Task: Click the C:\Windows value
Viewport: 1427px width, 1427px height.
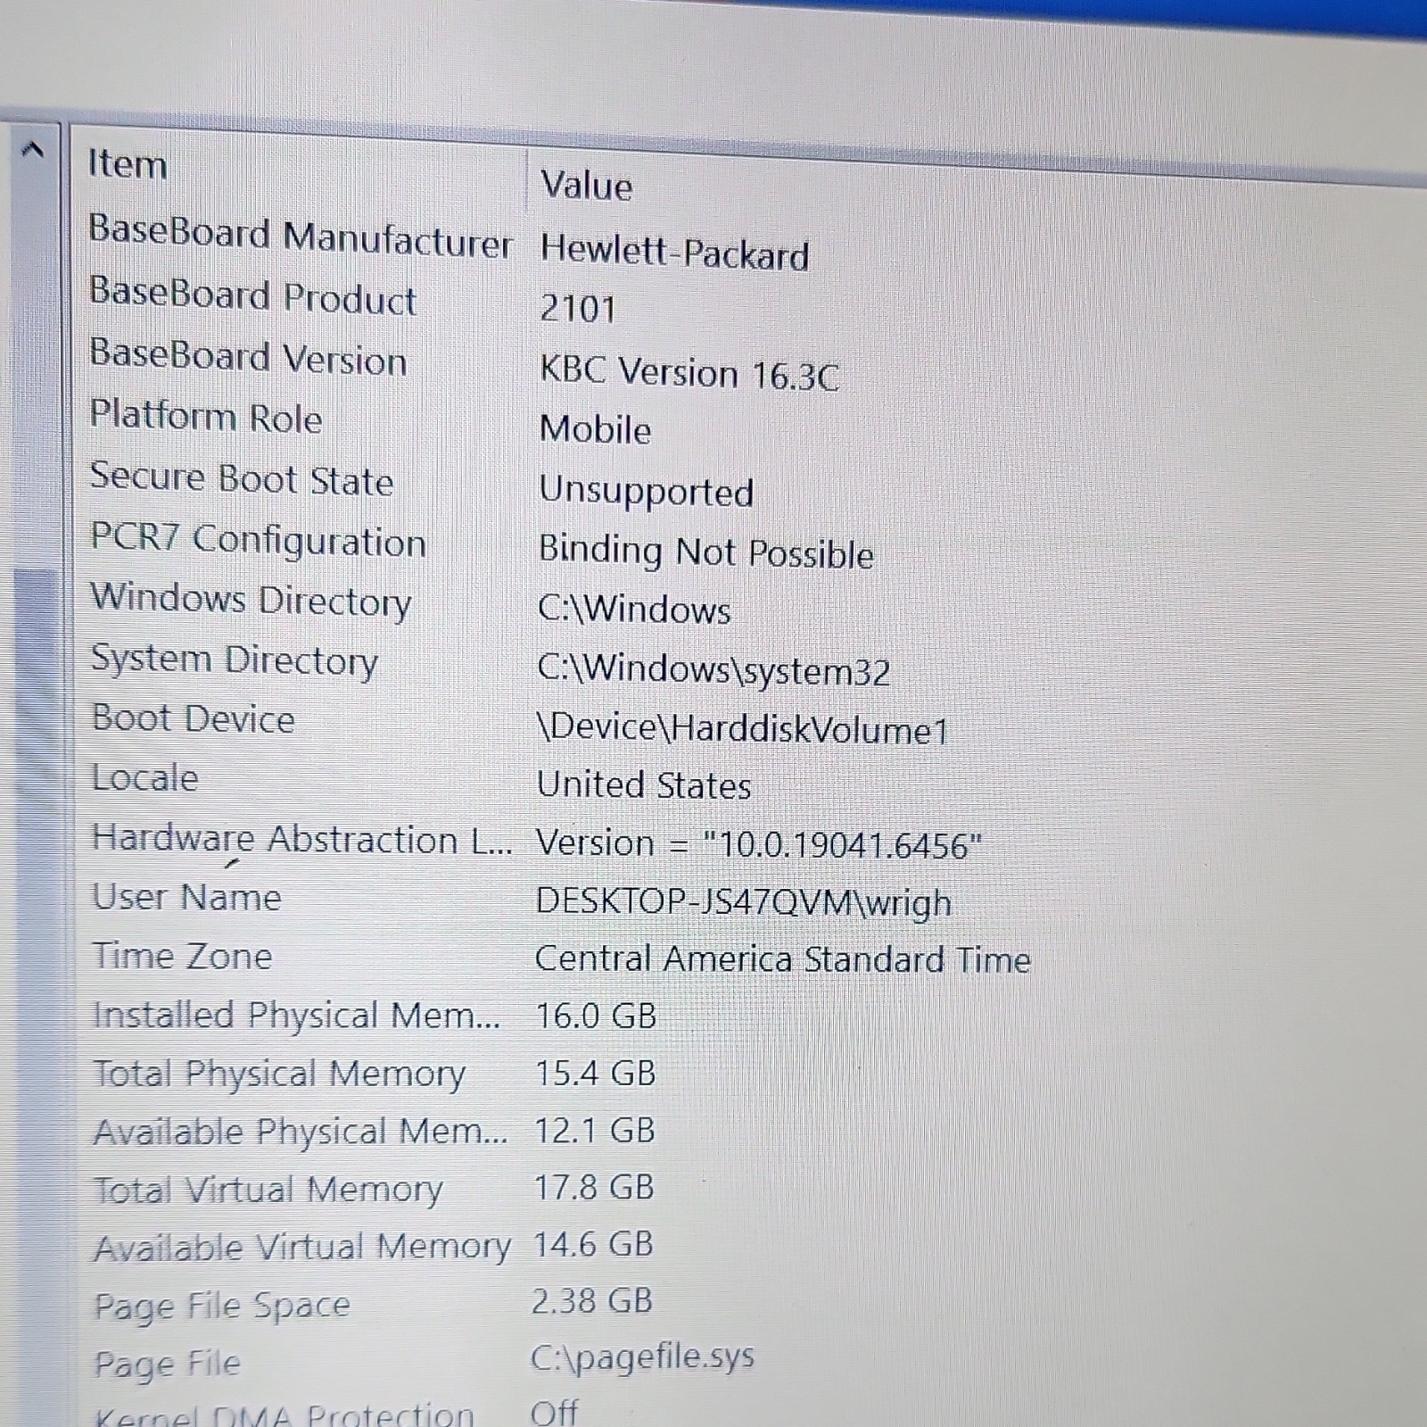Action: (x=634, y=610)
